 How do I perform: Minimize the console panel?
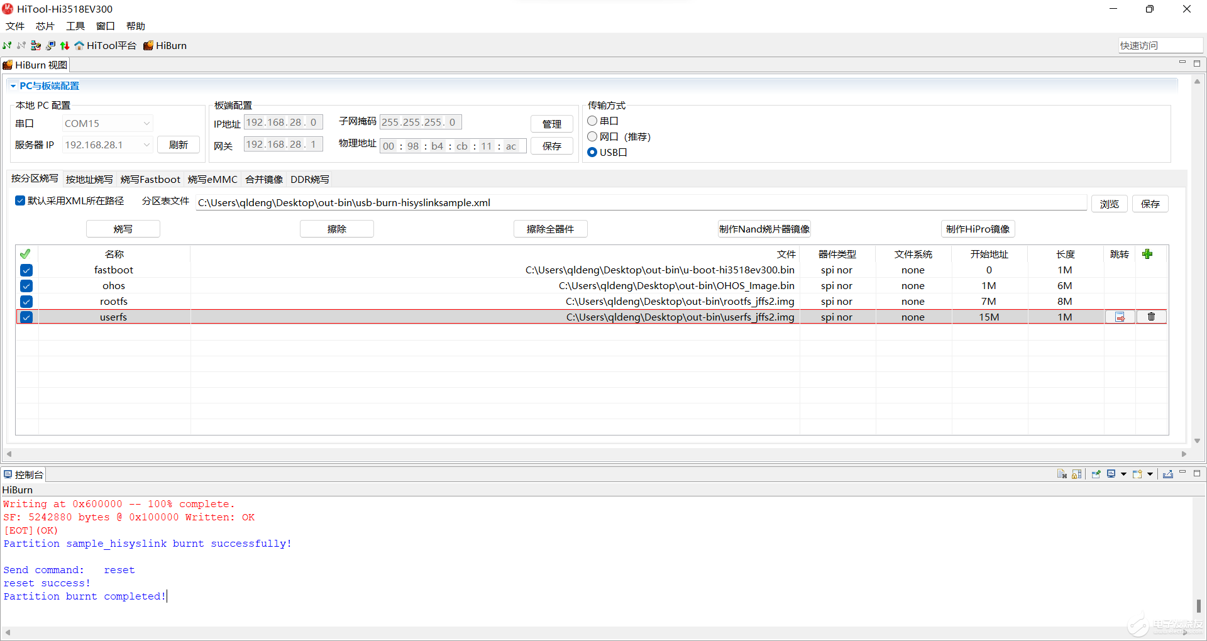point(1182,473)
